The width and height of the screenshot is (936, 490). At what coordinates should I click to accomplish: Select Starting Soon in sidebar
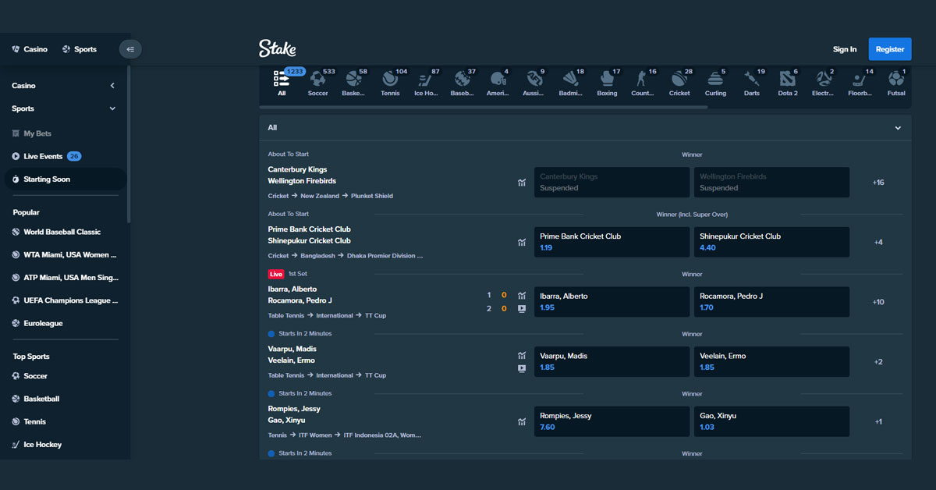point(65,179)
